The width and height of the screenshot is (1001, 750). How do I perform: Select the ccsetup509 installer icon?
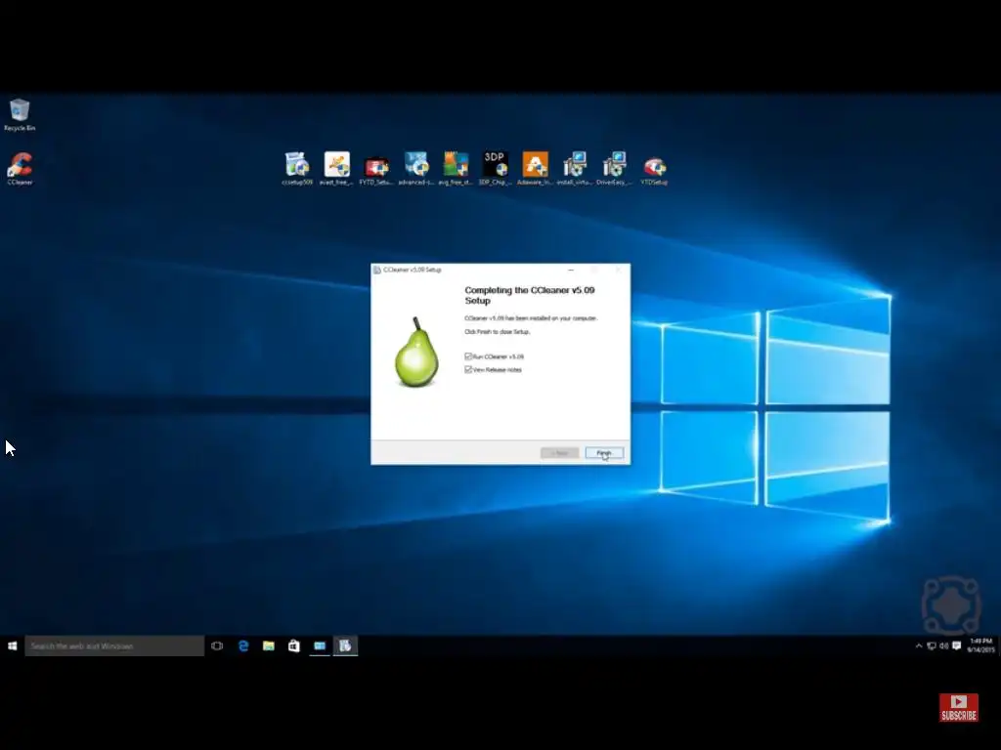[297, 168]
